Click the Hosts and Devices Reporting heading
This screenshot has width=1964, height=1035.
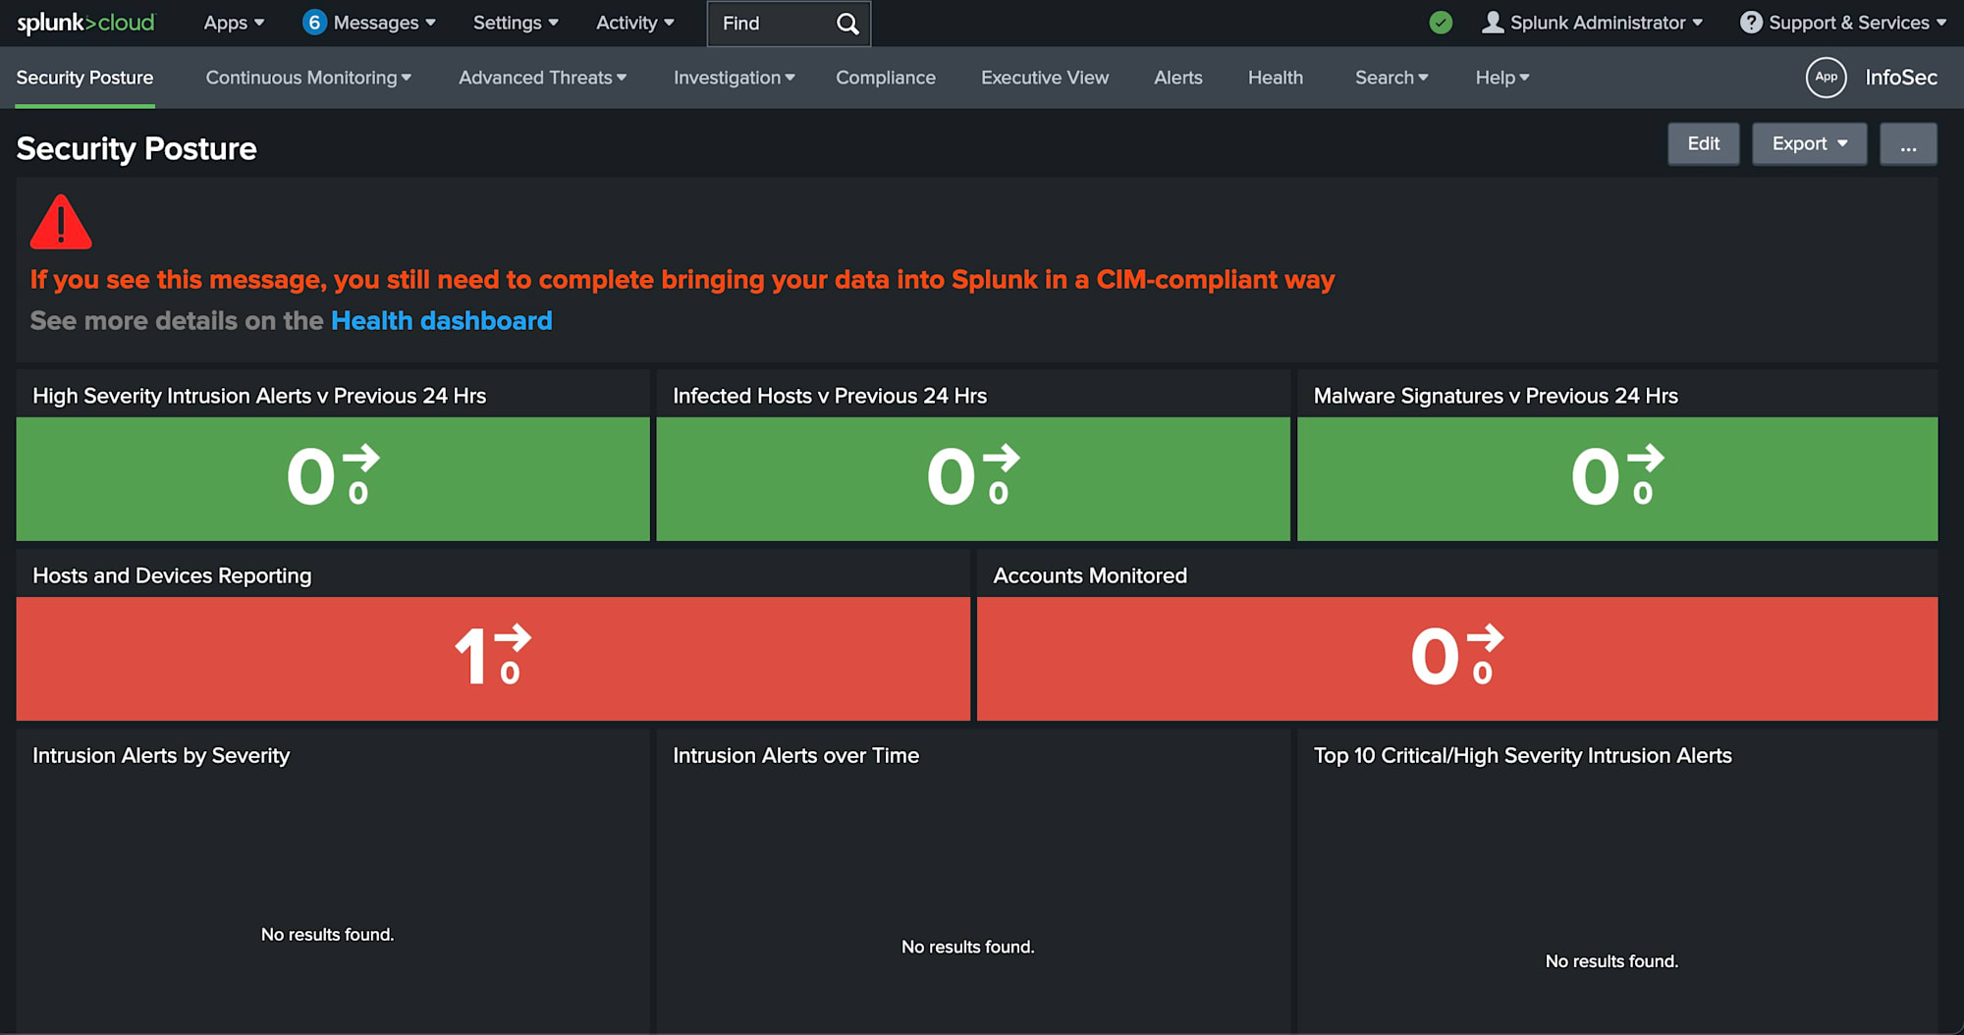pyautogui.click(x=172, y=576)
